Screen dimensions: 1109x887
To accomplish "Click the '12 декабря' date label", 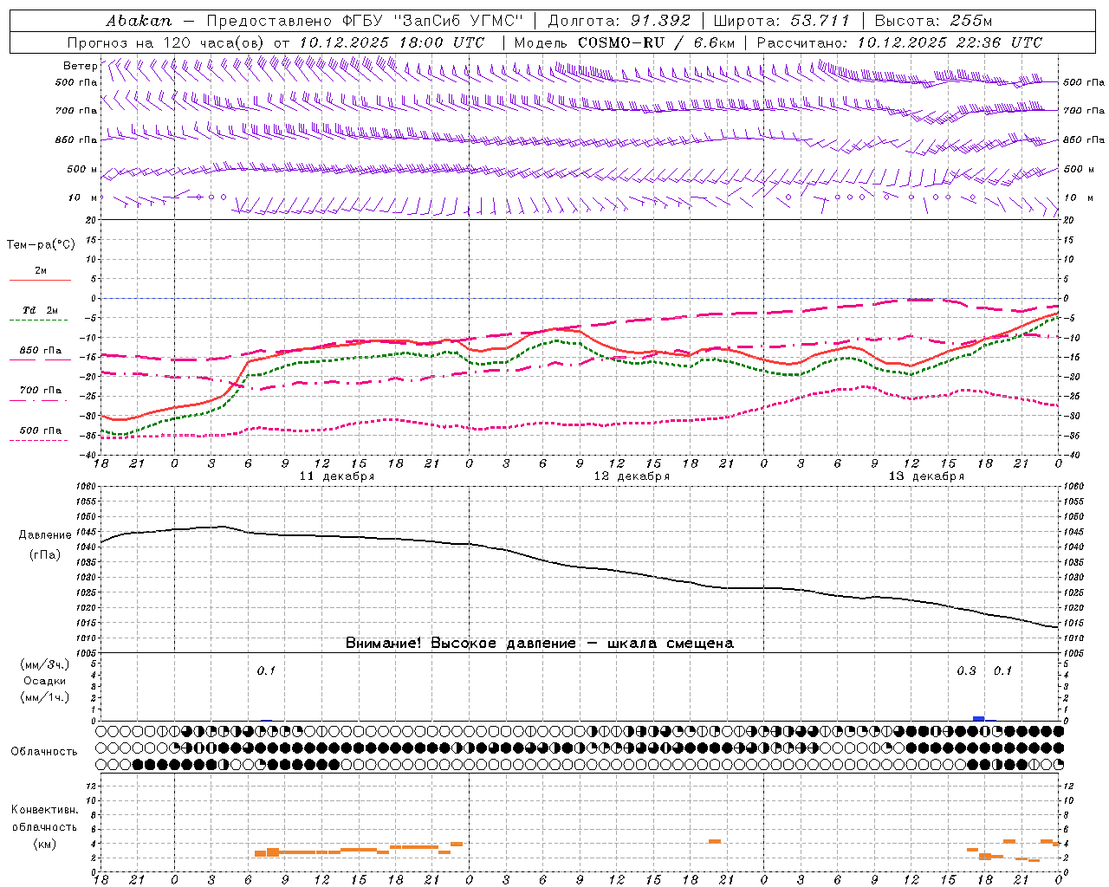I will pos(632,476).
